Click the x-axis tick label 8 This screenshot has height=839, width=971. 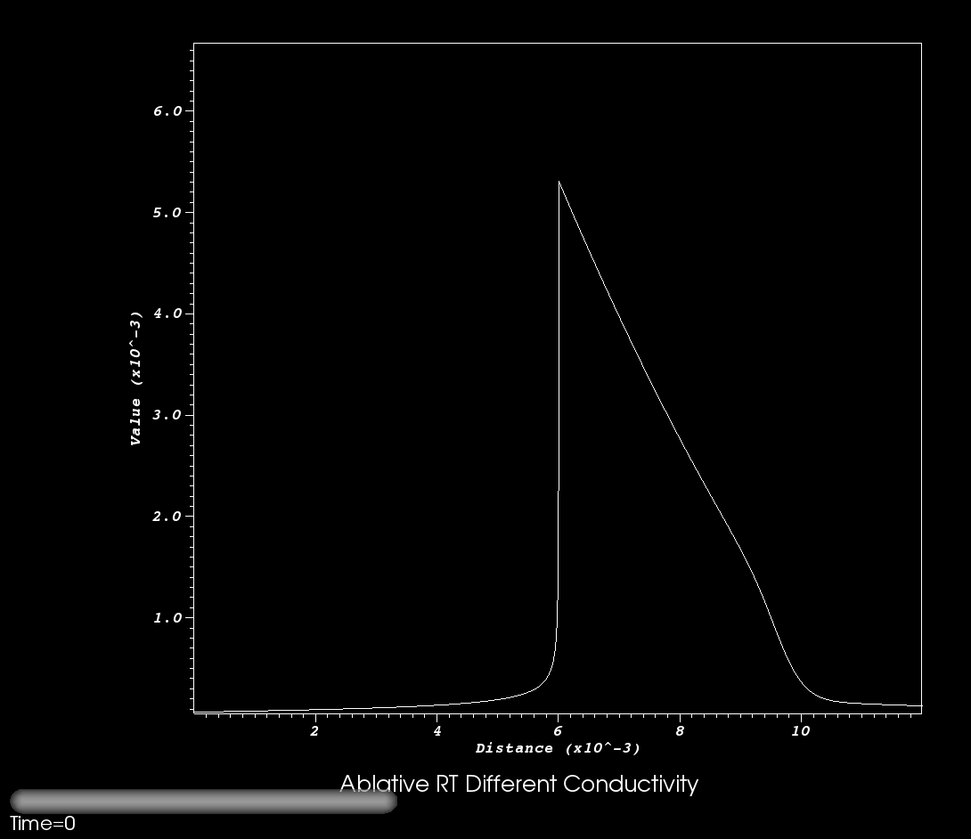[680, 730]
